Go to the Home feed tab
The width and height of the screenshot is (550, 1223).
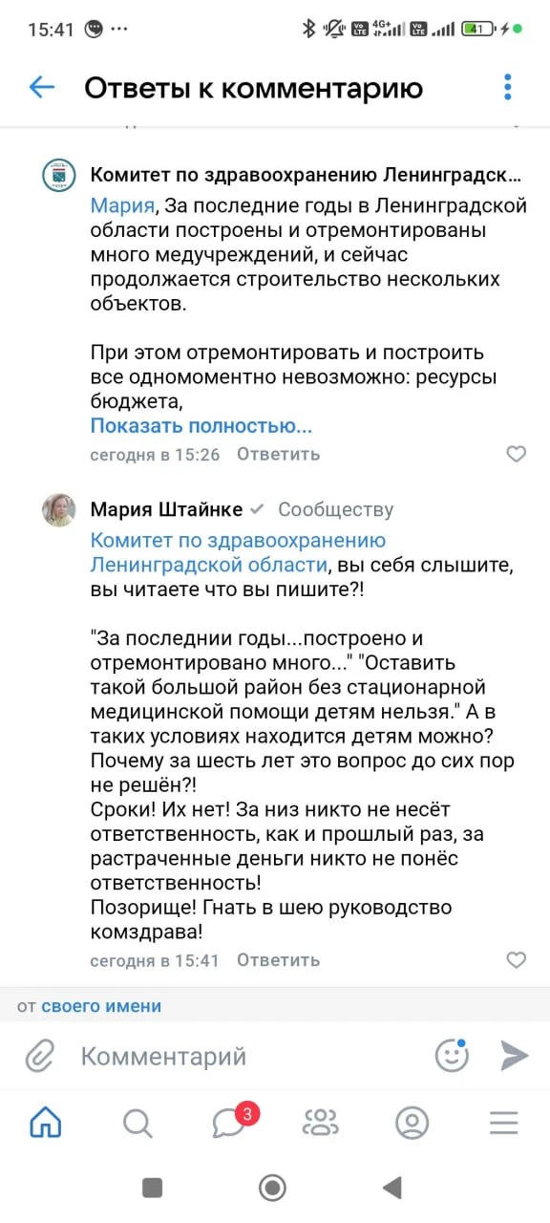point(46,1123)
